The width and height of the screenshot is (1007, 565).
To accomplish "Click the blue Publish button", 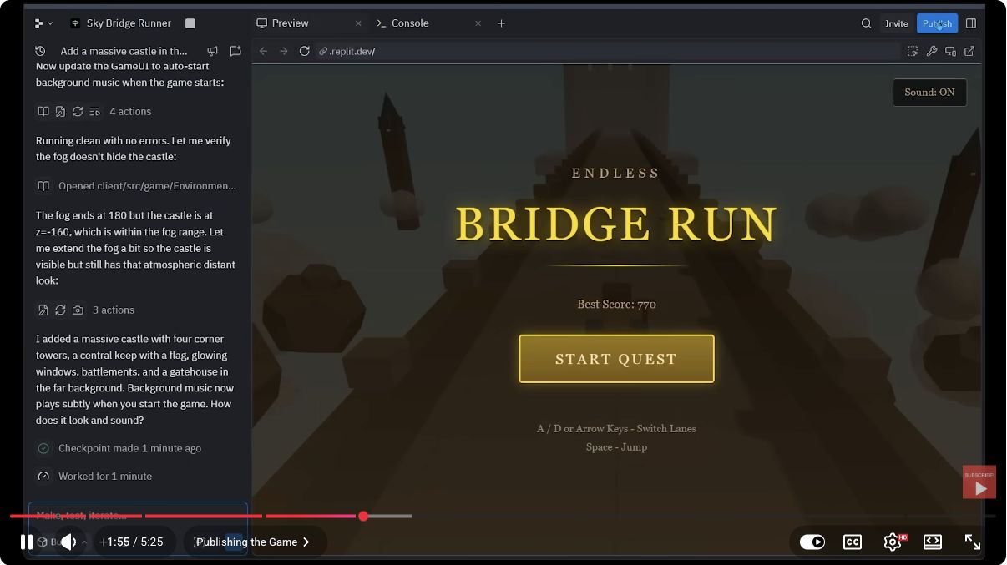I will coord(937,23).
